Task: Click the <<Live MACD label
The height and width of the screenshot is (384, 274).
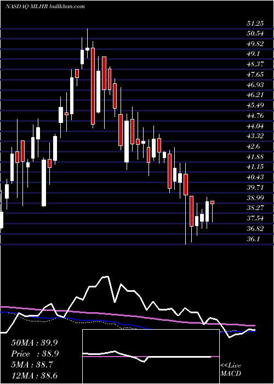Action: click(x=231, y=370)
